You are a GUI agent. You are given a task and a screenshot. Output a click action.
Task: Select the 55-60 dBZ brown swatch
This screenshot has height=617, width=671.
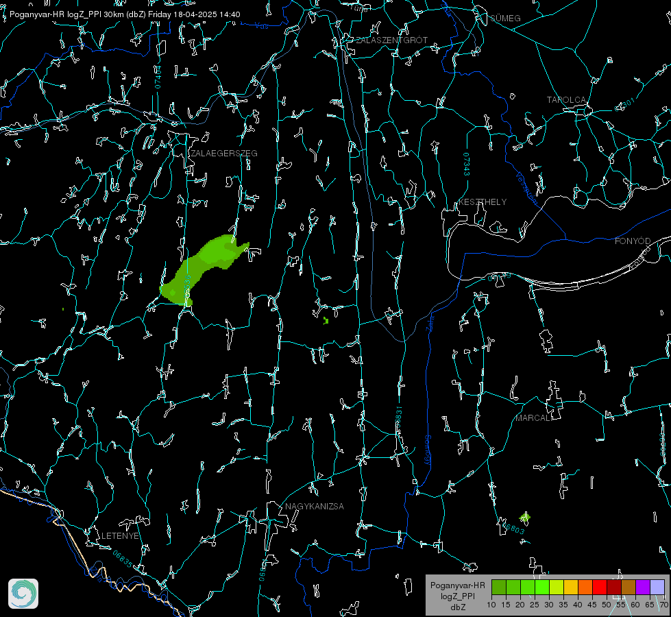[x=629, y=587]
